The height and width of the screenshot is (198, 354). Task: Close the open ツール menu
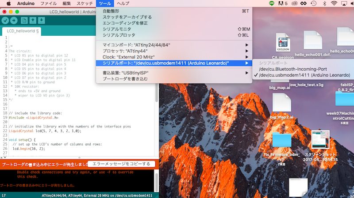point(105,4)
